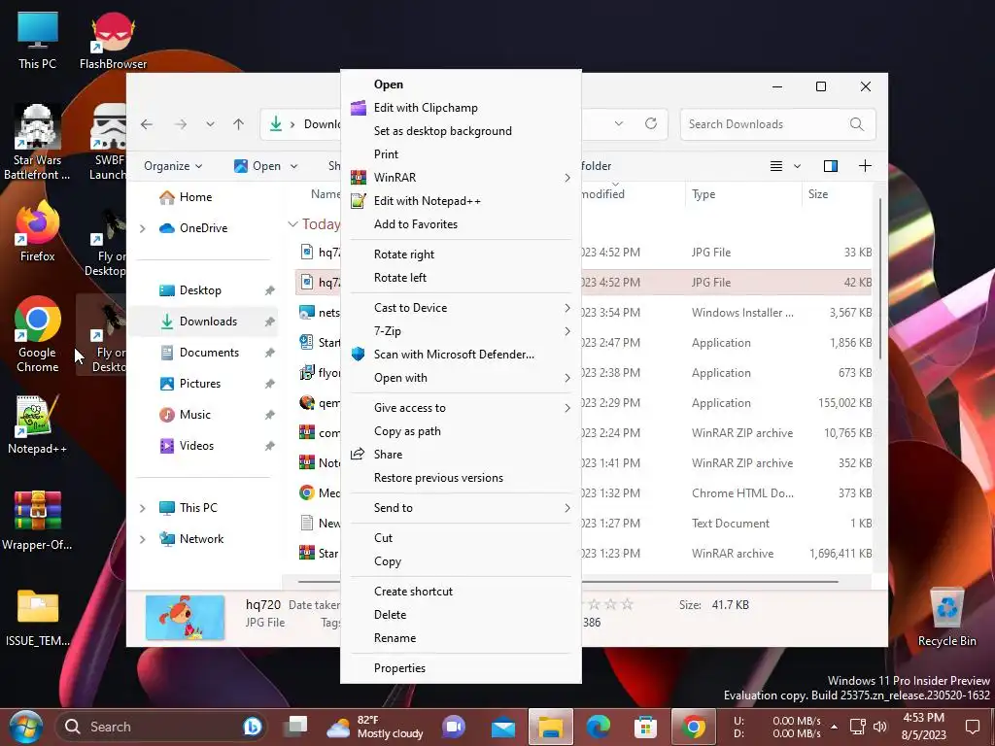This screenshot has height=746, width=995.
Task: Open Task View on taskbar
Action: click(295, 727)
